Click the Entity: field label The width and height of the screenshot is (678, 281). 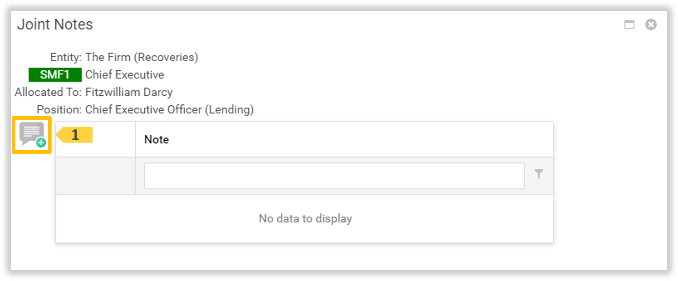tap(65, 57)
